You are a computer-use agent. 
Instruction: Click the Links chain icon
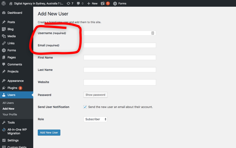pyautogui.click(x=4, y=43)
